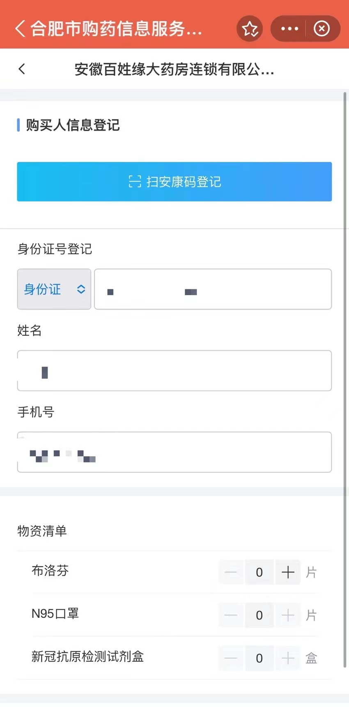
Task: Tap the star favorite icon in the title bar
Action: (250, 28)
